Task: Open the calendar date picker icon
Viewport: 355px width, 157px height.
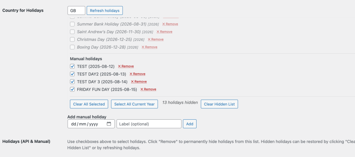Action: 109,124
